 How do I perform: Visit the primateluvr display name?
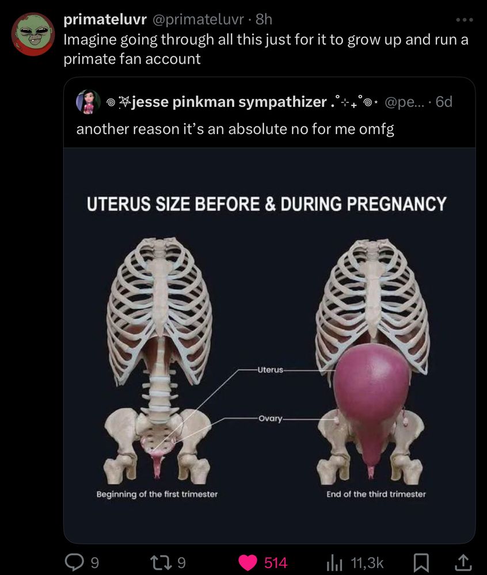[105, 20]
